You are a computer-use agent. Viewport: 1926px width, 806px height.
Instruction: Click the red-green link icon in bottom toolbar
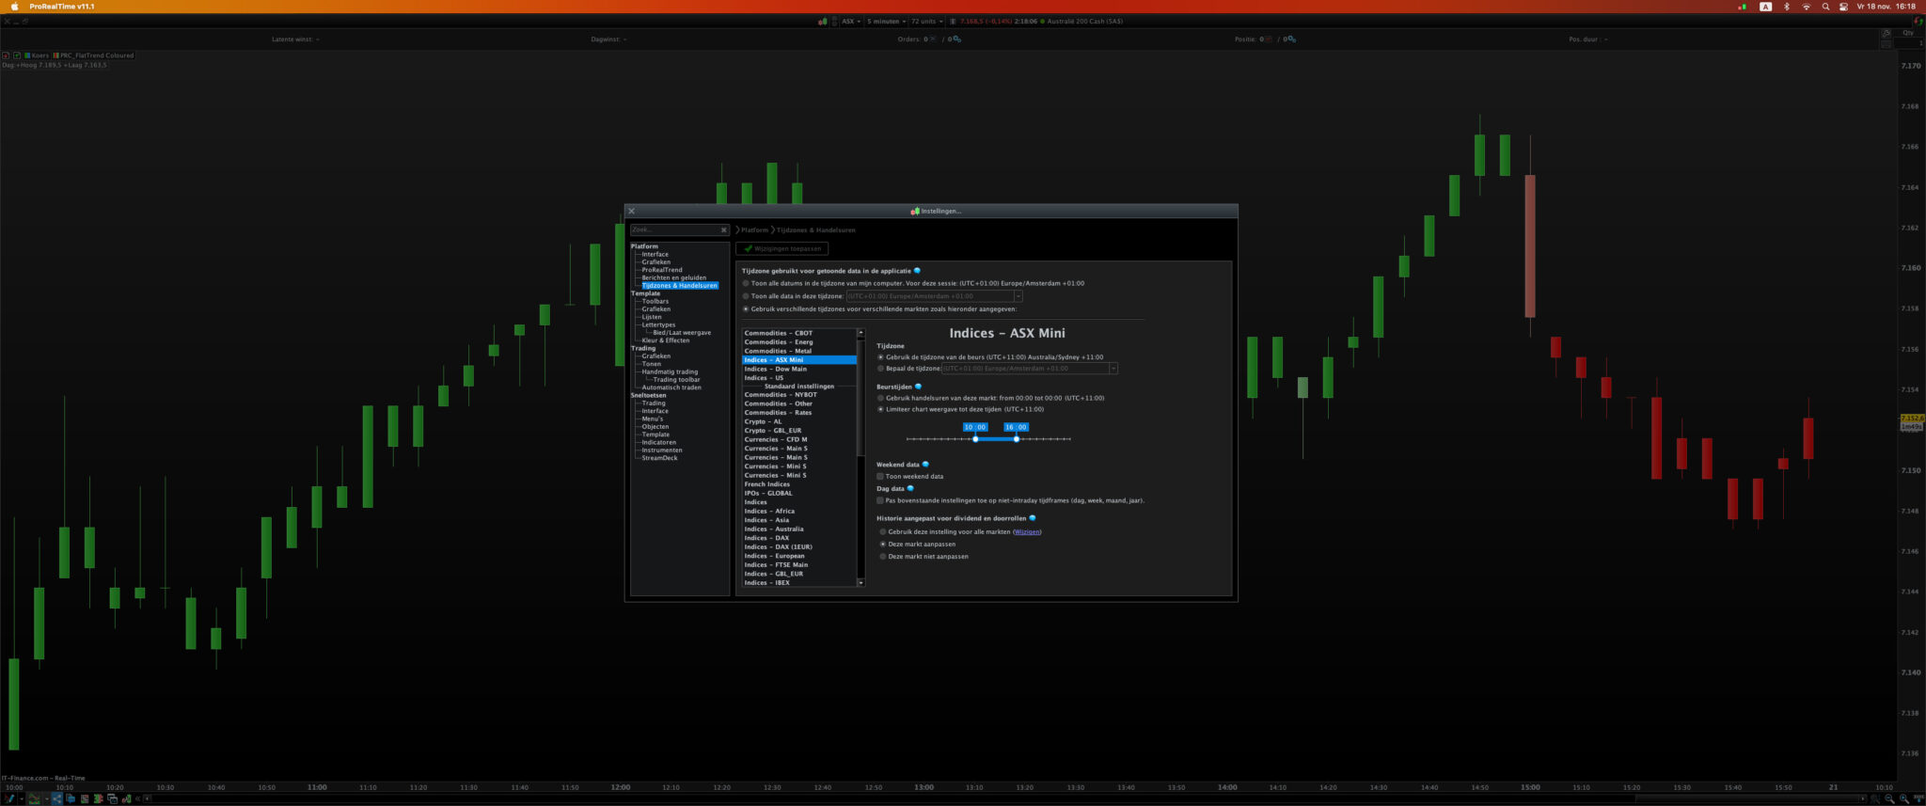click(x=126, y=798)
